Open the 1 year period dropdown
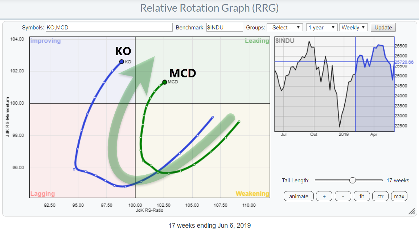Viewport: 419px width, 231px height. click(x=322, y=27)
